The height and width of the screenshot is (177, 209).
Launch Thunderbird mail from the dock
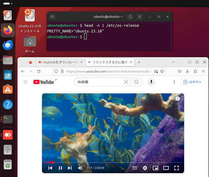pos(8,45)
